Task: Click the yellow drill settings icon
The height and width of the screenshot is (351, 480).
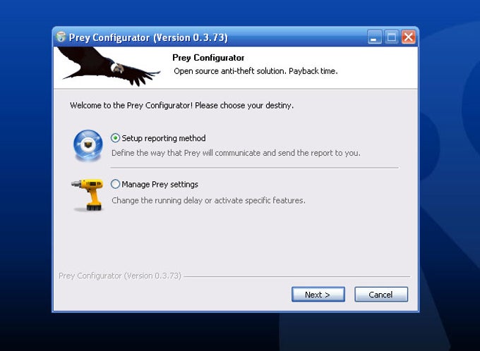Action: click(x=87, y=195)
